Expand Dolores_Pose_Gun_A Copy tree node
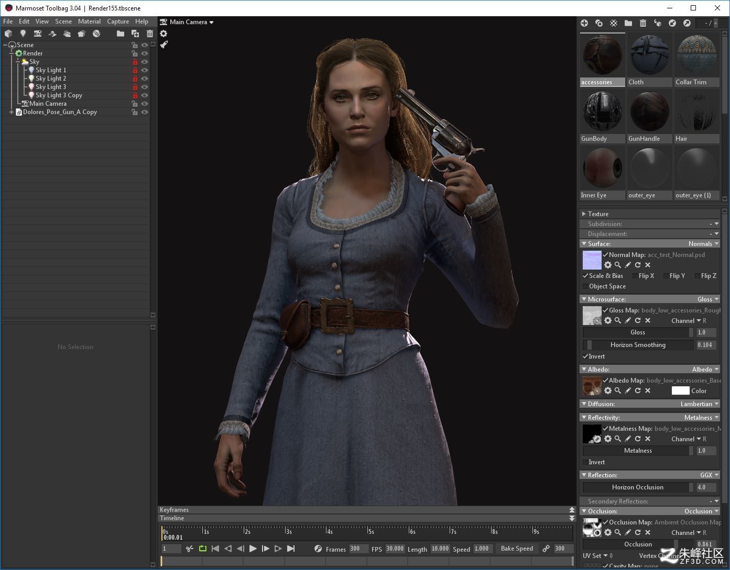This screenshot has width=730, height=570. 12,112
